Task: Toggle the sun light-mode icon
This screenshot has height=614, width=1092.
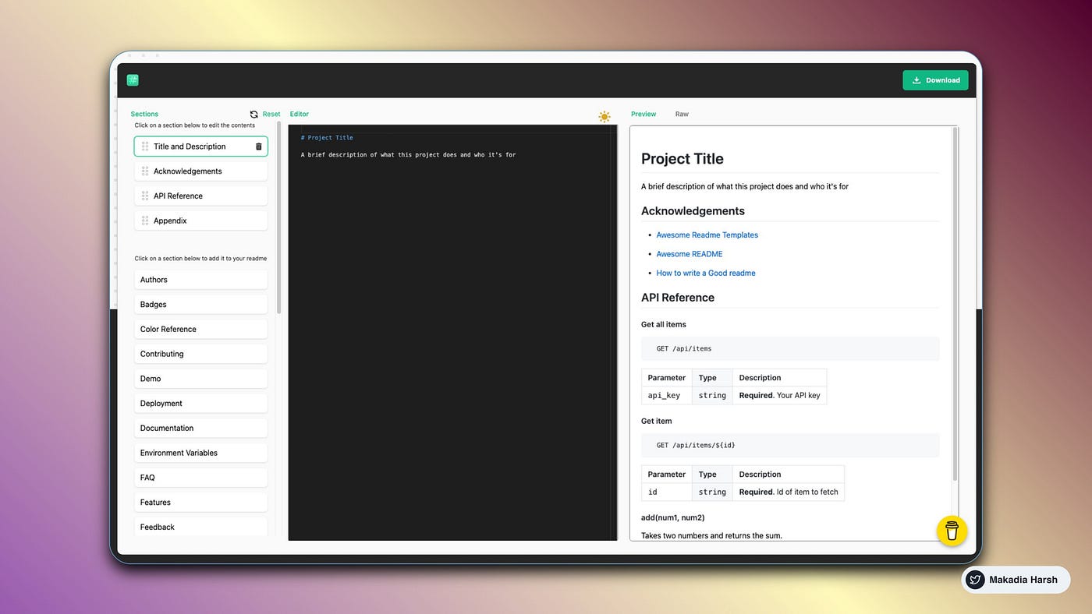Action: [x=604, y=117]
